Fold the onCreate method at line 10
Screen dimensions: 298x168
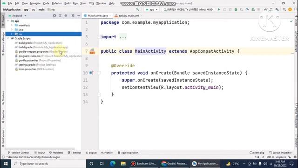[99, 73]
